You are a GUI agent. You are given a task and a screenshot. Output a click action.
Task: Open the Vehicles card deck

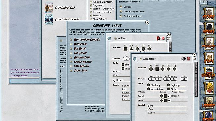(209, 73)
